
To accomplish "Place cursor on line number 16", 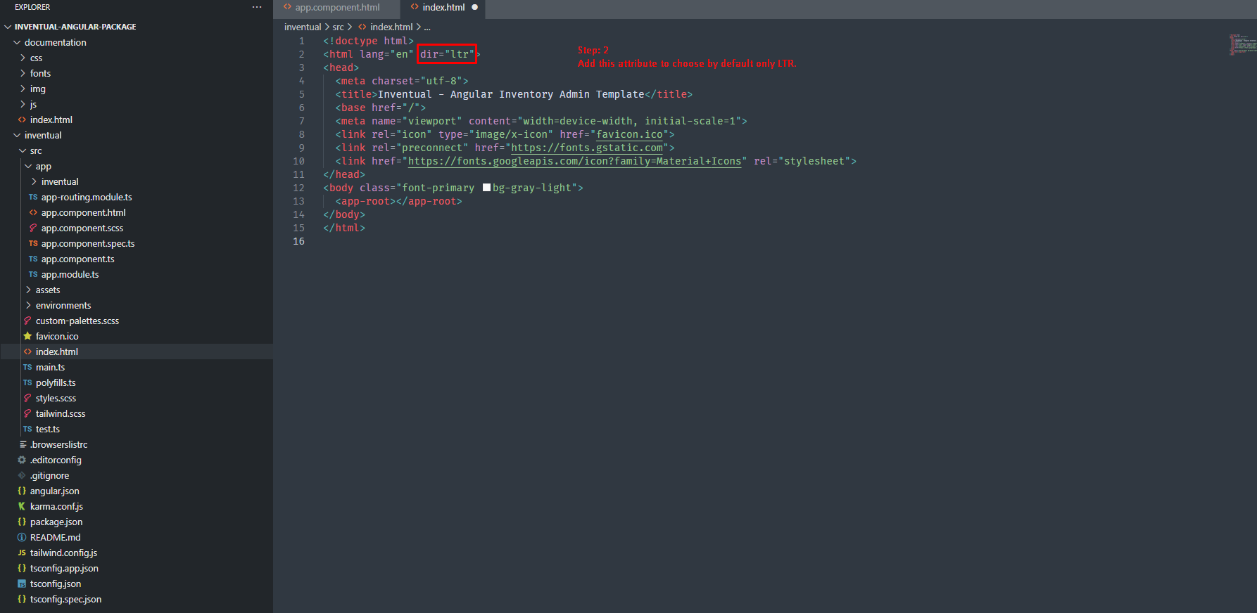I will (299, 241).
